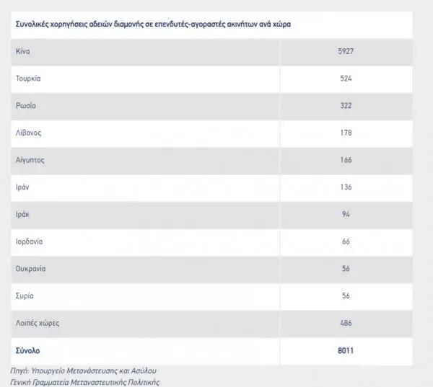Select the Ρωσία row label
The height and width of the screenshot is (387, 433).
tap(26, 106)
